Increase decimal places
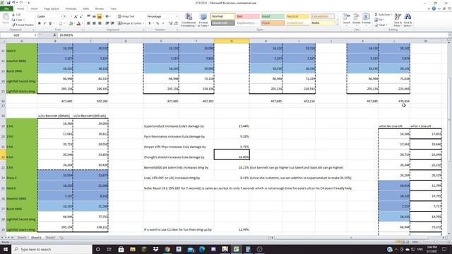The height and width of the screenshot is (254, 452). pyautogui.click(x=170, y=23)
